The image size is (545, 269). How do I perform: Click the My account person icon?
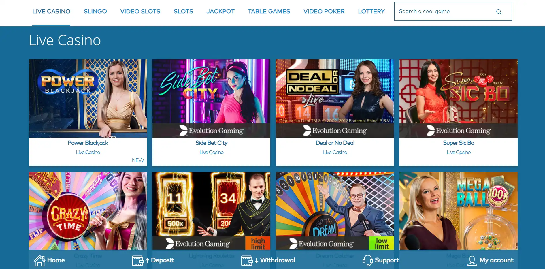click(x=472, y=261)
